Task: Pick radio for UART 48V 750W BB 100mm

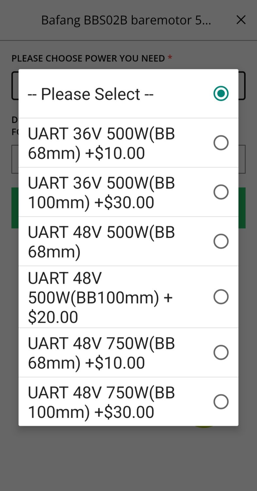Action: 221,402
